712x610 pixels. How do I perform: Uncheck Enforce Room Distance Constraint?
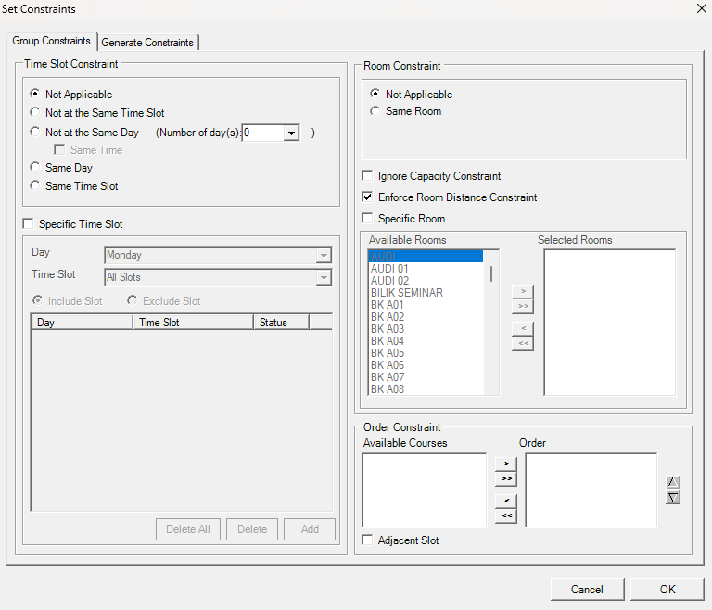coord(368,197)
